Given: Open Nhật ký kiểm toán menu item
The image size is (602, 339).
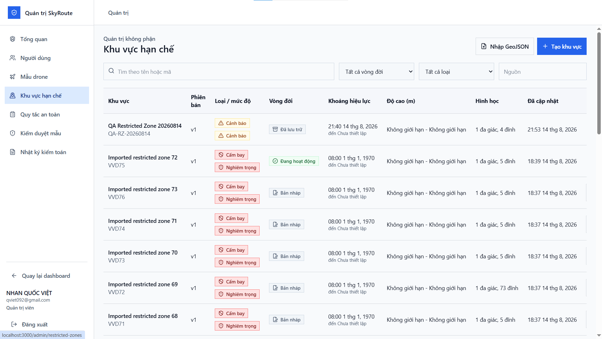Looking at the screenshot, I should [x=47, y=152].
